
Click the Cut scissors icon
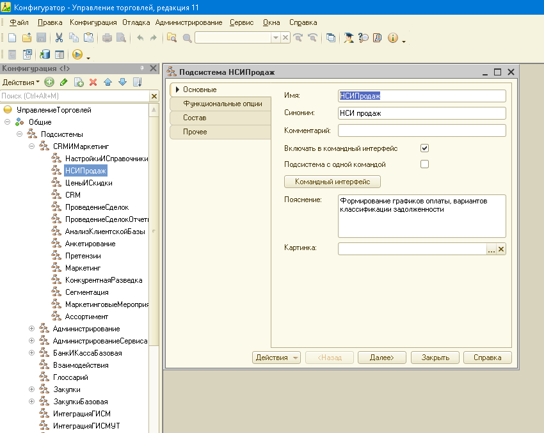point(59,38)
